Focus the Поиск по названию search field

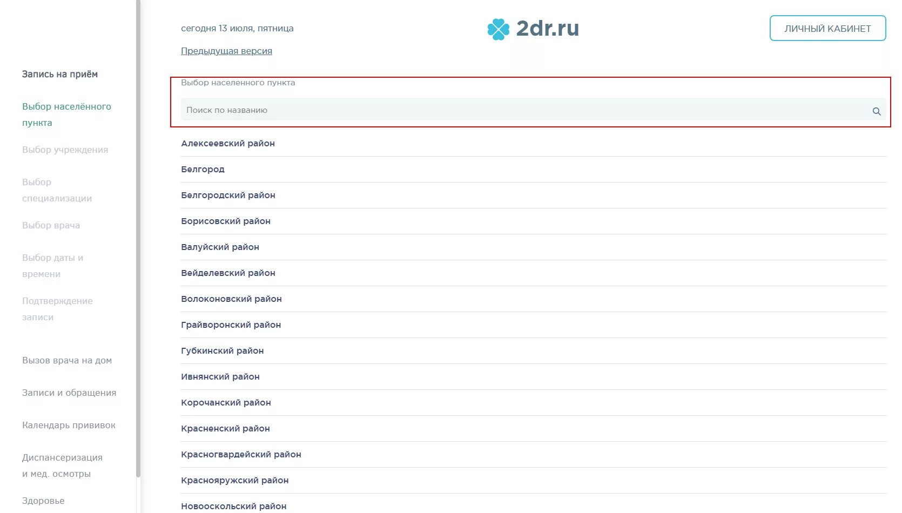coord(533,110)
